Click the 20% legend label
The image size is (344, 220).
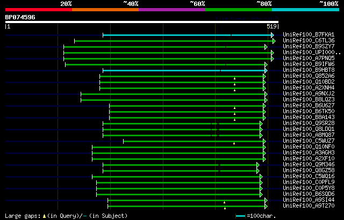66,4
